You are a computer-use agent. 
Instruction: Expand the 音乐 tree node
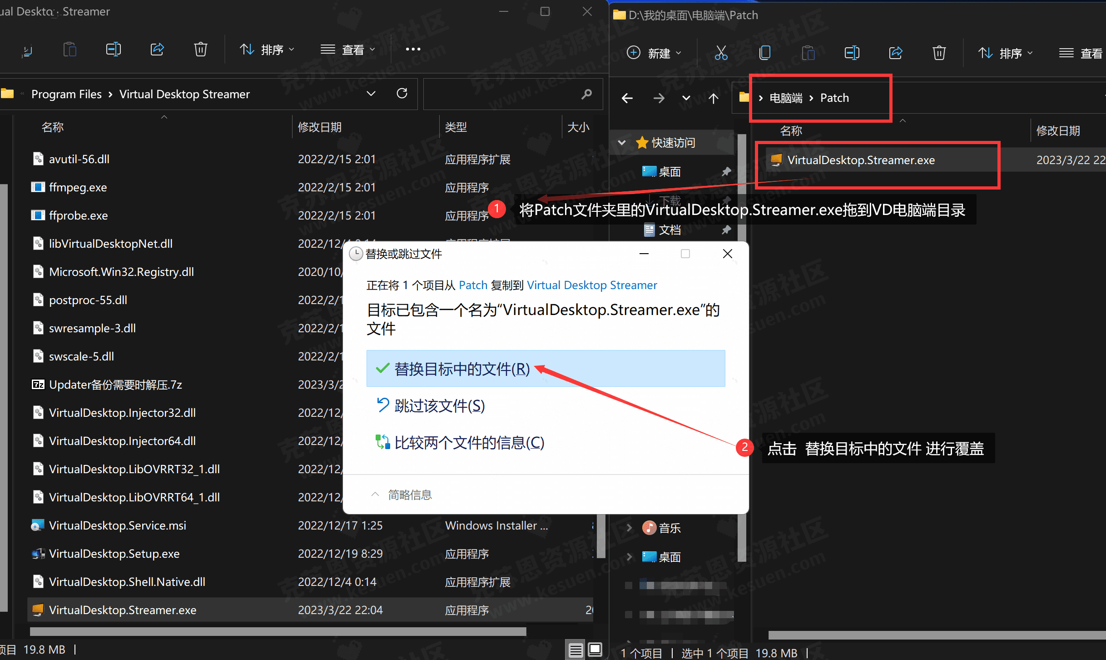coord(629,528)
